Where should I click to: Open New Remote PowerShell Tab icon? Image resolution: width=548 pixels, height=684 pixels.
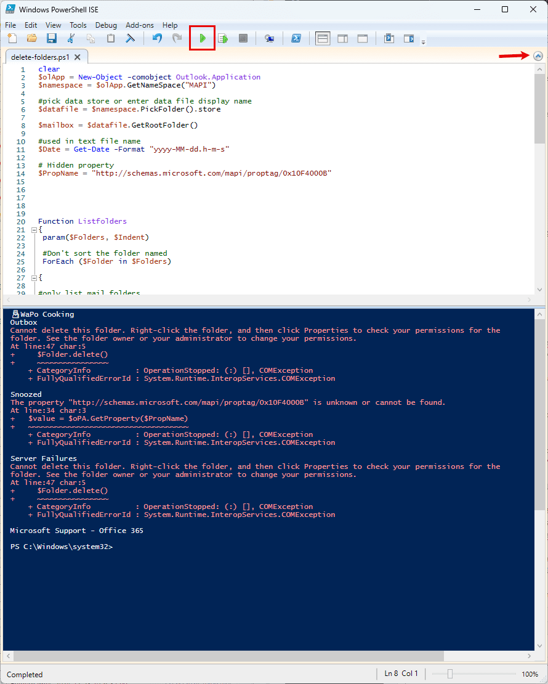coord(270,38)
